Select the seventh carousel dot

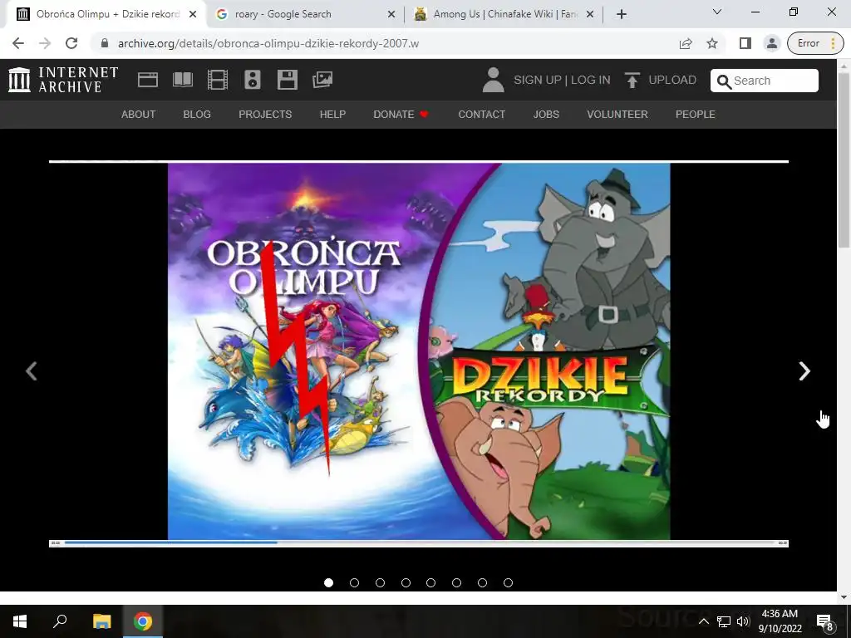click(x=482, y=582)
